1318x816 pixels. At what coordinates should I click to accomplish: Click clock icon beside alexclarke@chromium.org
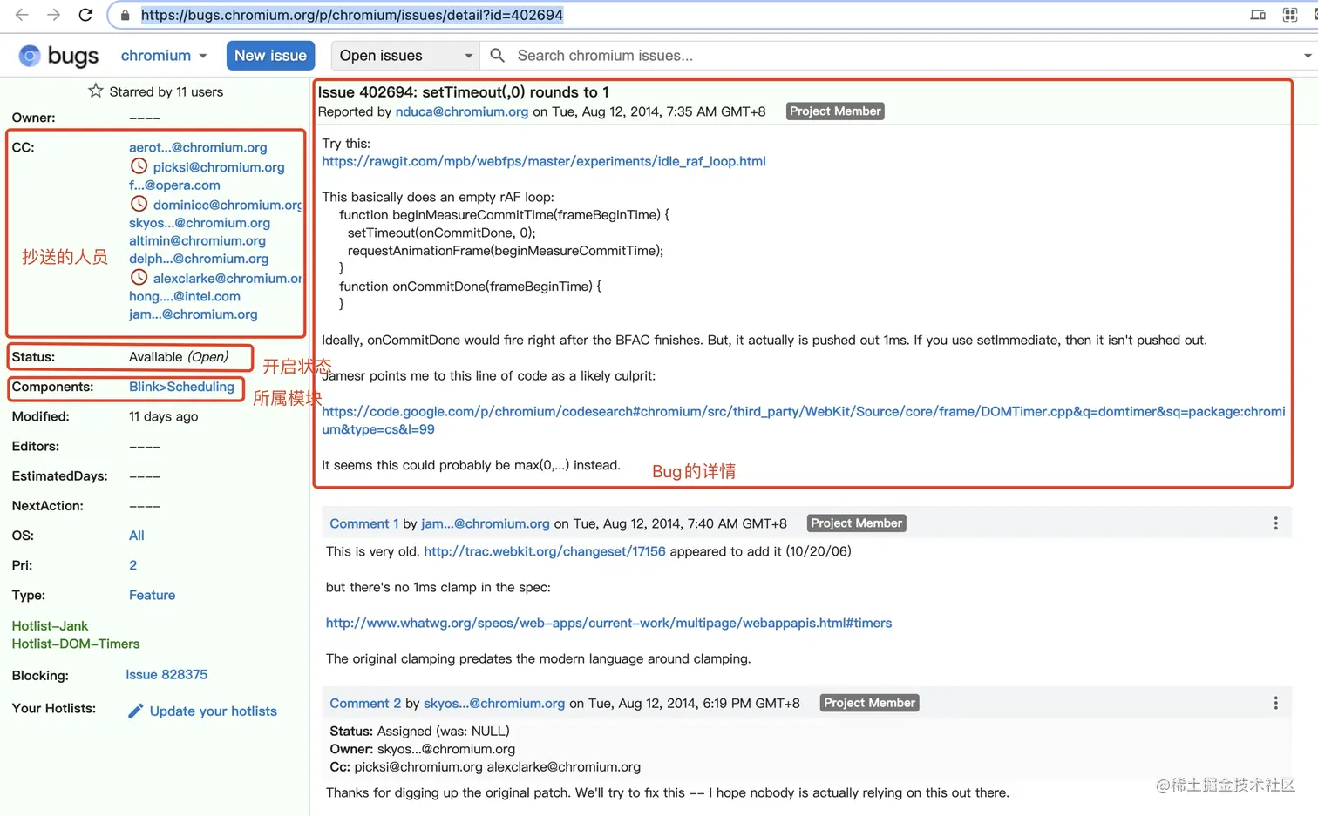139,277
